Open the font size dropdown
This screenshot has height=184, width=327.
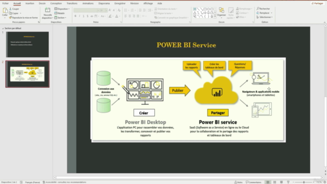click(106, 10)
